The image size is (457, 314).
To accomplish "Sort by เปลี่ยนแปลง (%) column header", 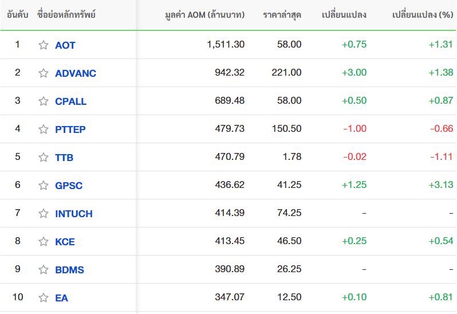I will click(423, 14).
